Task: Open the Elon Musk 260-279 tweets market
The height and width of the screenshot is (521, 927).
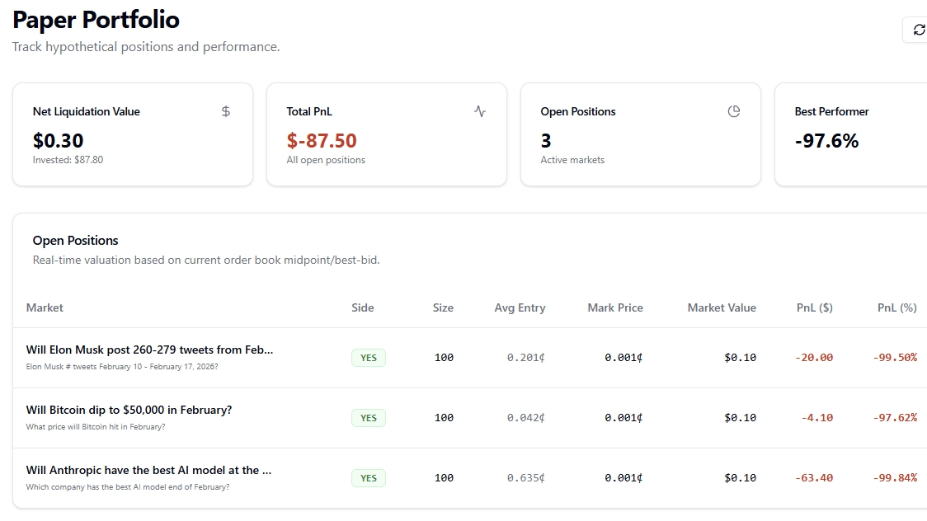Action: point(149,350)
